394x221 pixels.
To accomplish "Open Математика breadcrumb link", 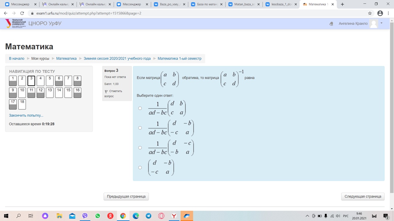I will (66, 58).
